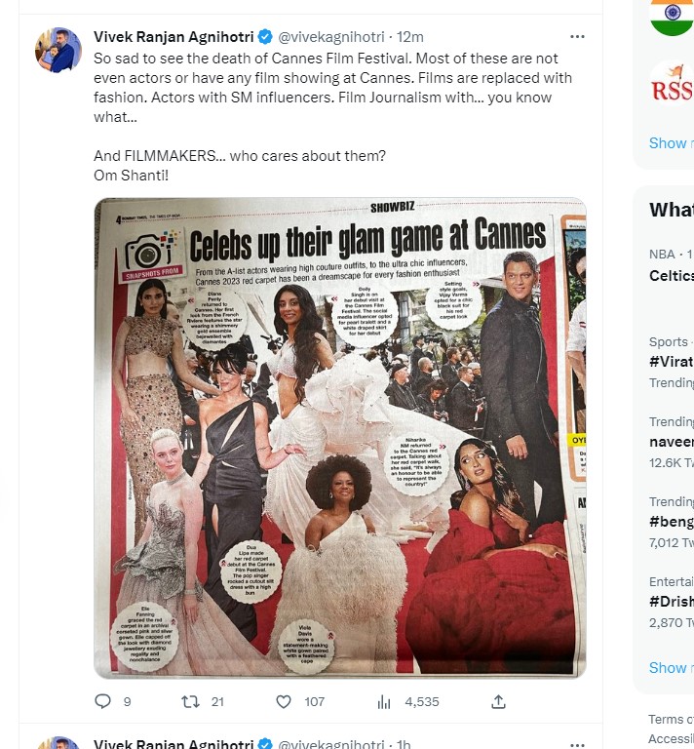Like the tweet with 107 likes
Viewport: 694px width, 749px height.
284,701
